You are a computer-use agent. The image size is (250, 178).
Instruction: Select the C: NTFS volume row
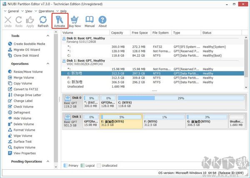point(152,55)
